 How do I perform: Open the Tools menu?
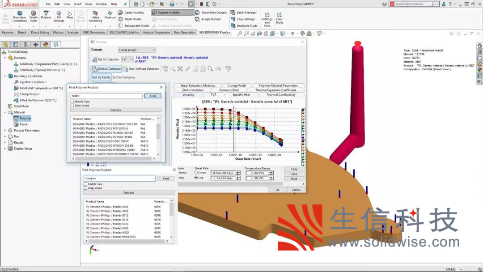point(89,4)
